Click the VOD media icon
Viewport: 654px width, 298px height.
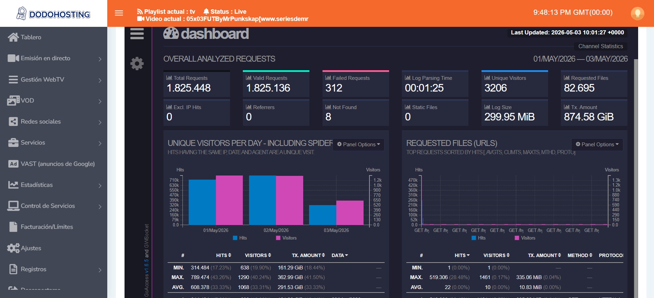(x=13, y=100)
